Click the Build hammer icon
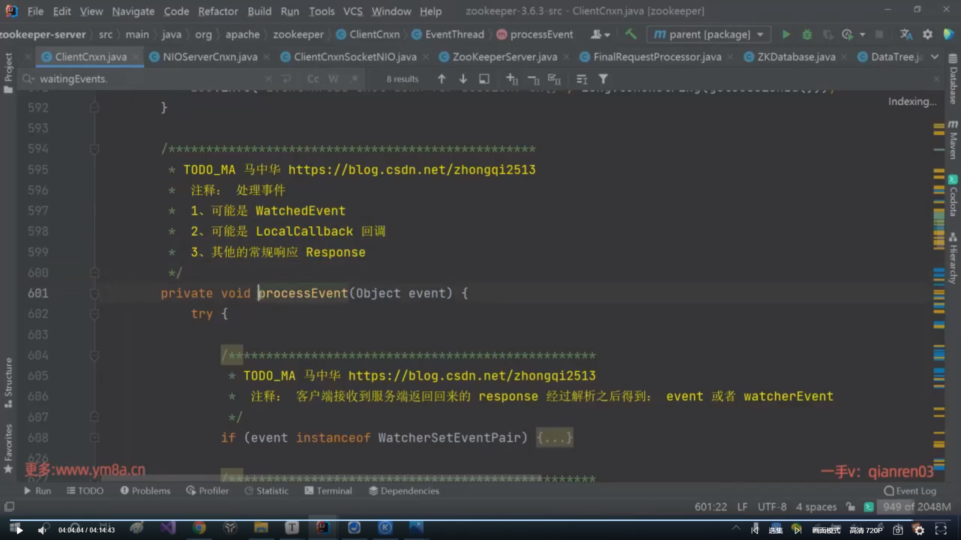The image size is (961, 540). point(631,34)
